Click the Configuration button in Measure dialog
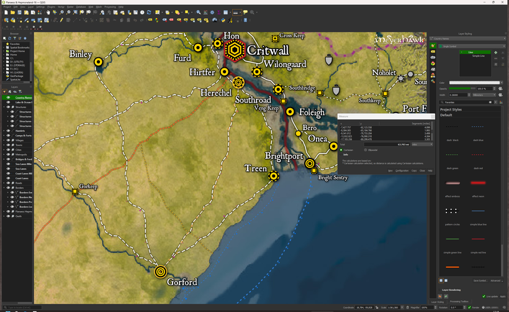 [x=402, y=170]
